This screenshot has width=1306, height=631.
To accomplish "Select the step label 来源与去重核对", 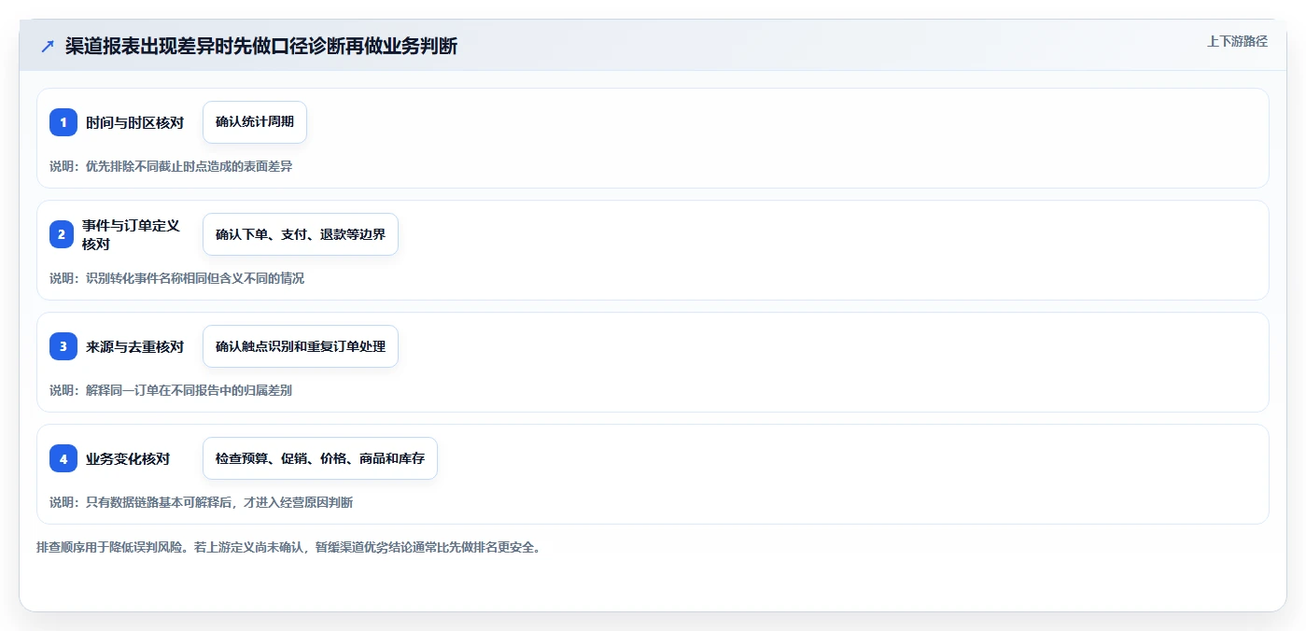I will (134, 346).
